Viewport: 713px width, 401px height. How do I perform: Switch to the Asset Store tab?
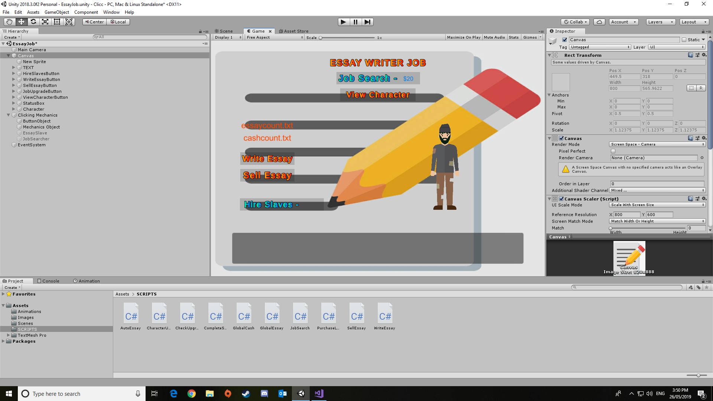(293, 31)
